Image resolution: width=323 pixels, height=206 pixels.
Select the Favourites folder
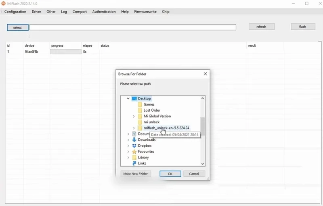click(146, 152)
